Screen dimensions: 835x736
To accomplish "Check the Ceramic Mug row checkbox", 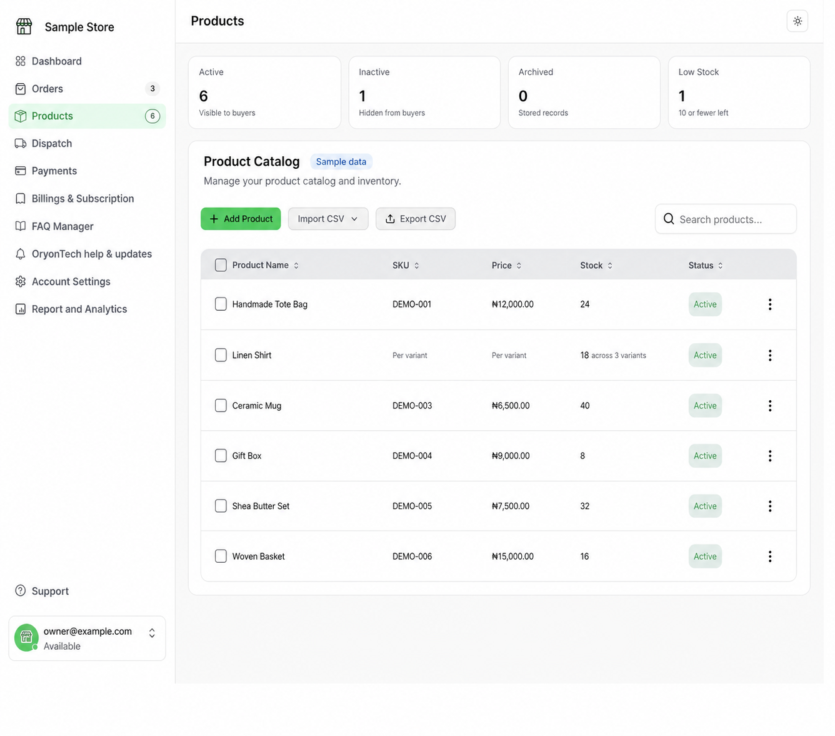I will [x=221, y=405].
